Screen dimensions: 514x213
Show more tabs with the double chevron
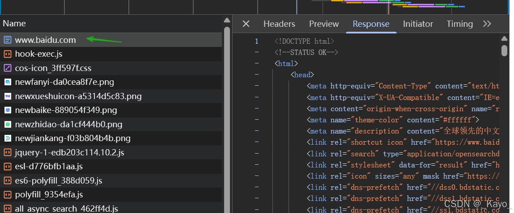click(487, 24)
